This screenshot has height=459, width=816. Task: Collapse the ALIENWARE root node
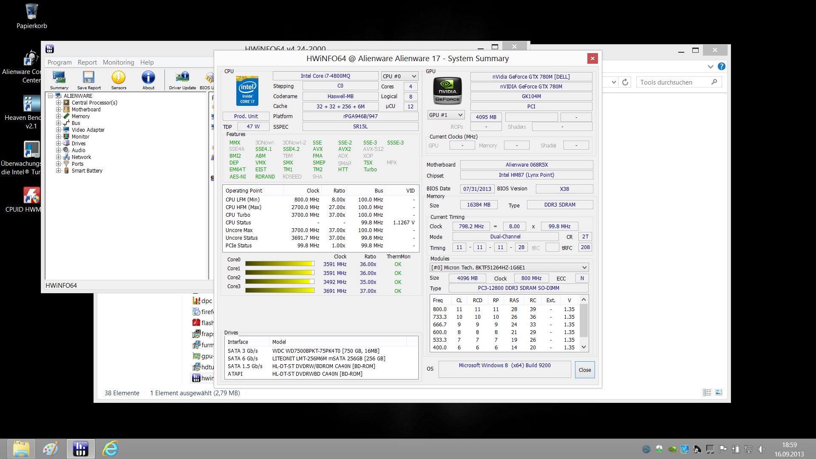(51, 96)
